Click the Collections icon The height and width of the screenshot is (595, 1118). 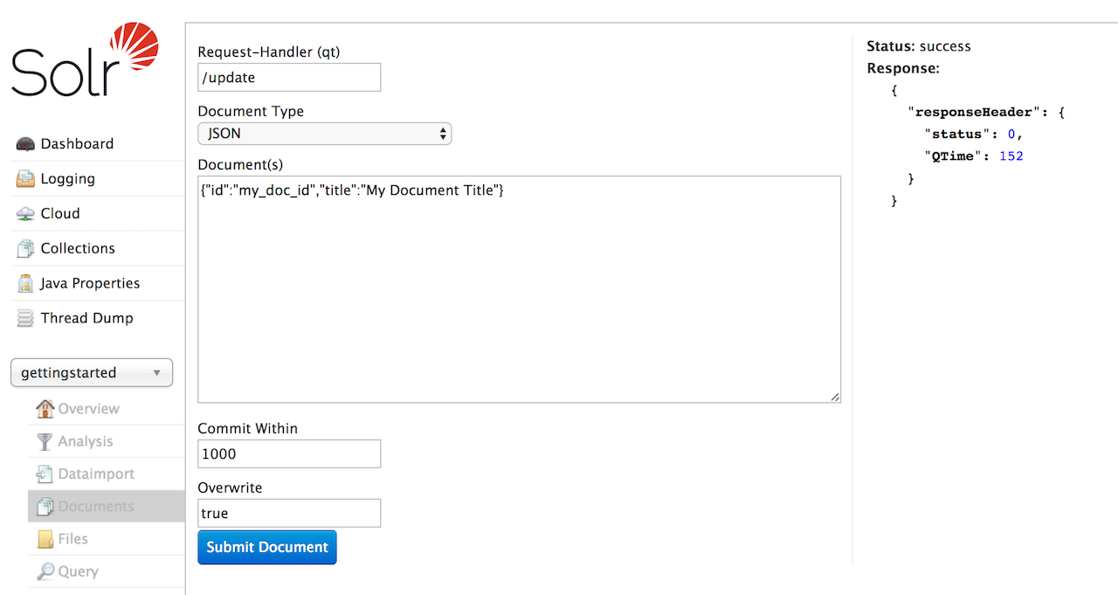(25, 249)
